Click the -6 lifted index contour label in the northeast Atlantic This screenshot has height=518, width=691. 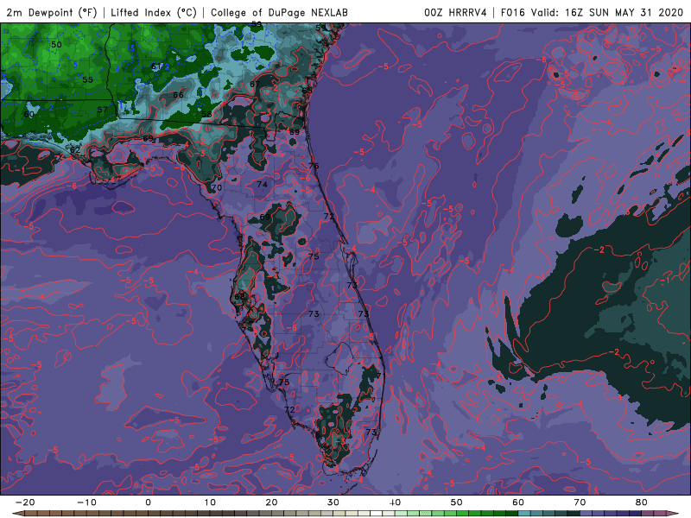[x=542, y=60]
